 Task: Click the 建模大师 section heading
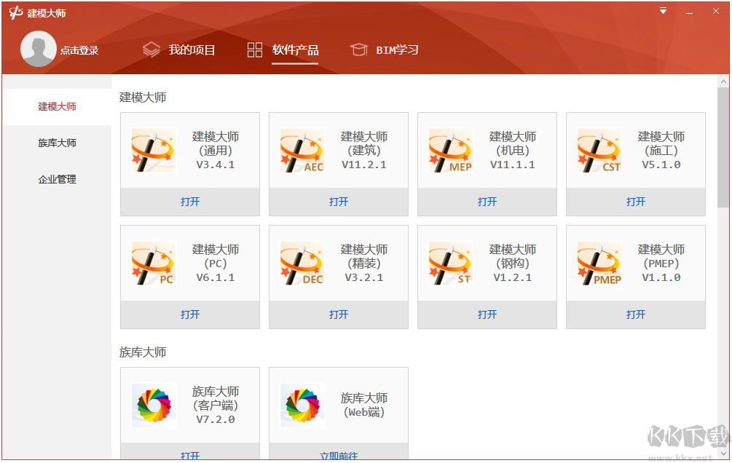point(143,98)
